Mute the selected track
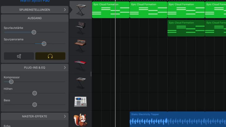 click(19, 56)
